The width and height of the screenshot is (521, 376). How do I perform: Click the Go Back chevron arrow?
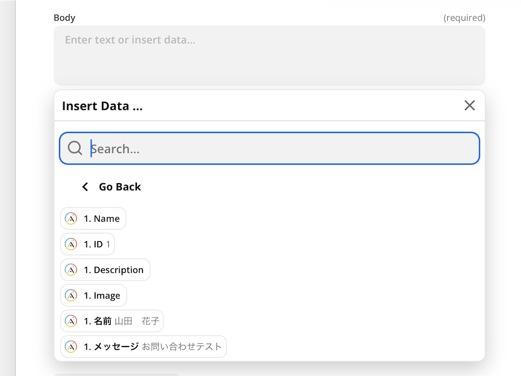coord(85,187)
